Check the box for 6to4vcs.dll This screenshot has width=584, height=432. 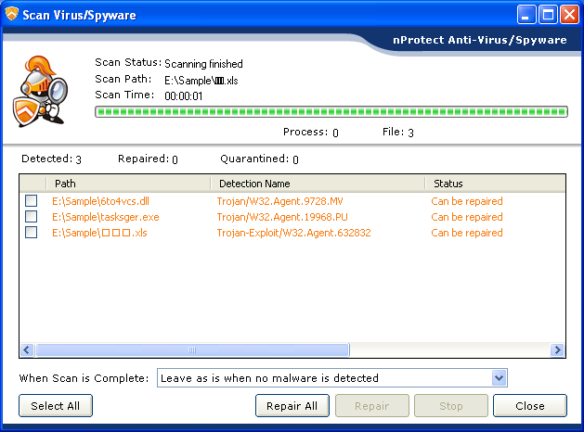pyautogui.click(x=31, y=201)
